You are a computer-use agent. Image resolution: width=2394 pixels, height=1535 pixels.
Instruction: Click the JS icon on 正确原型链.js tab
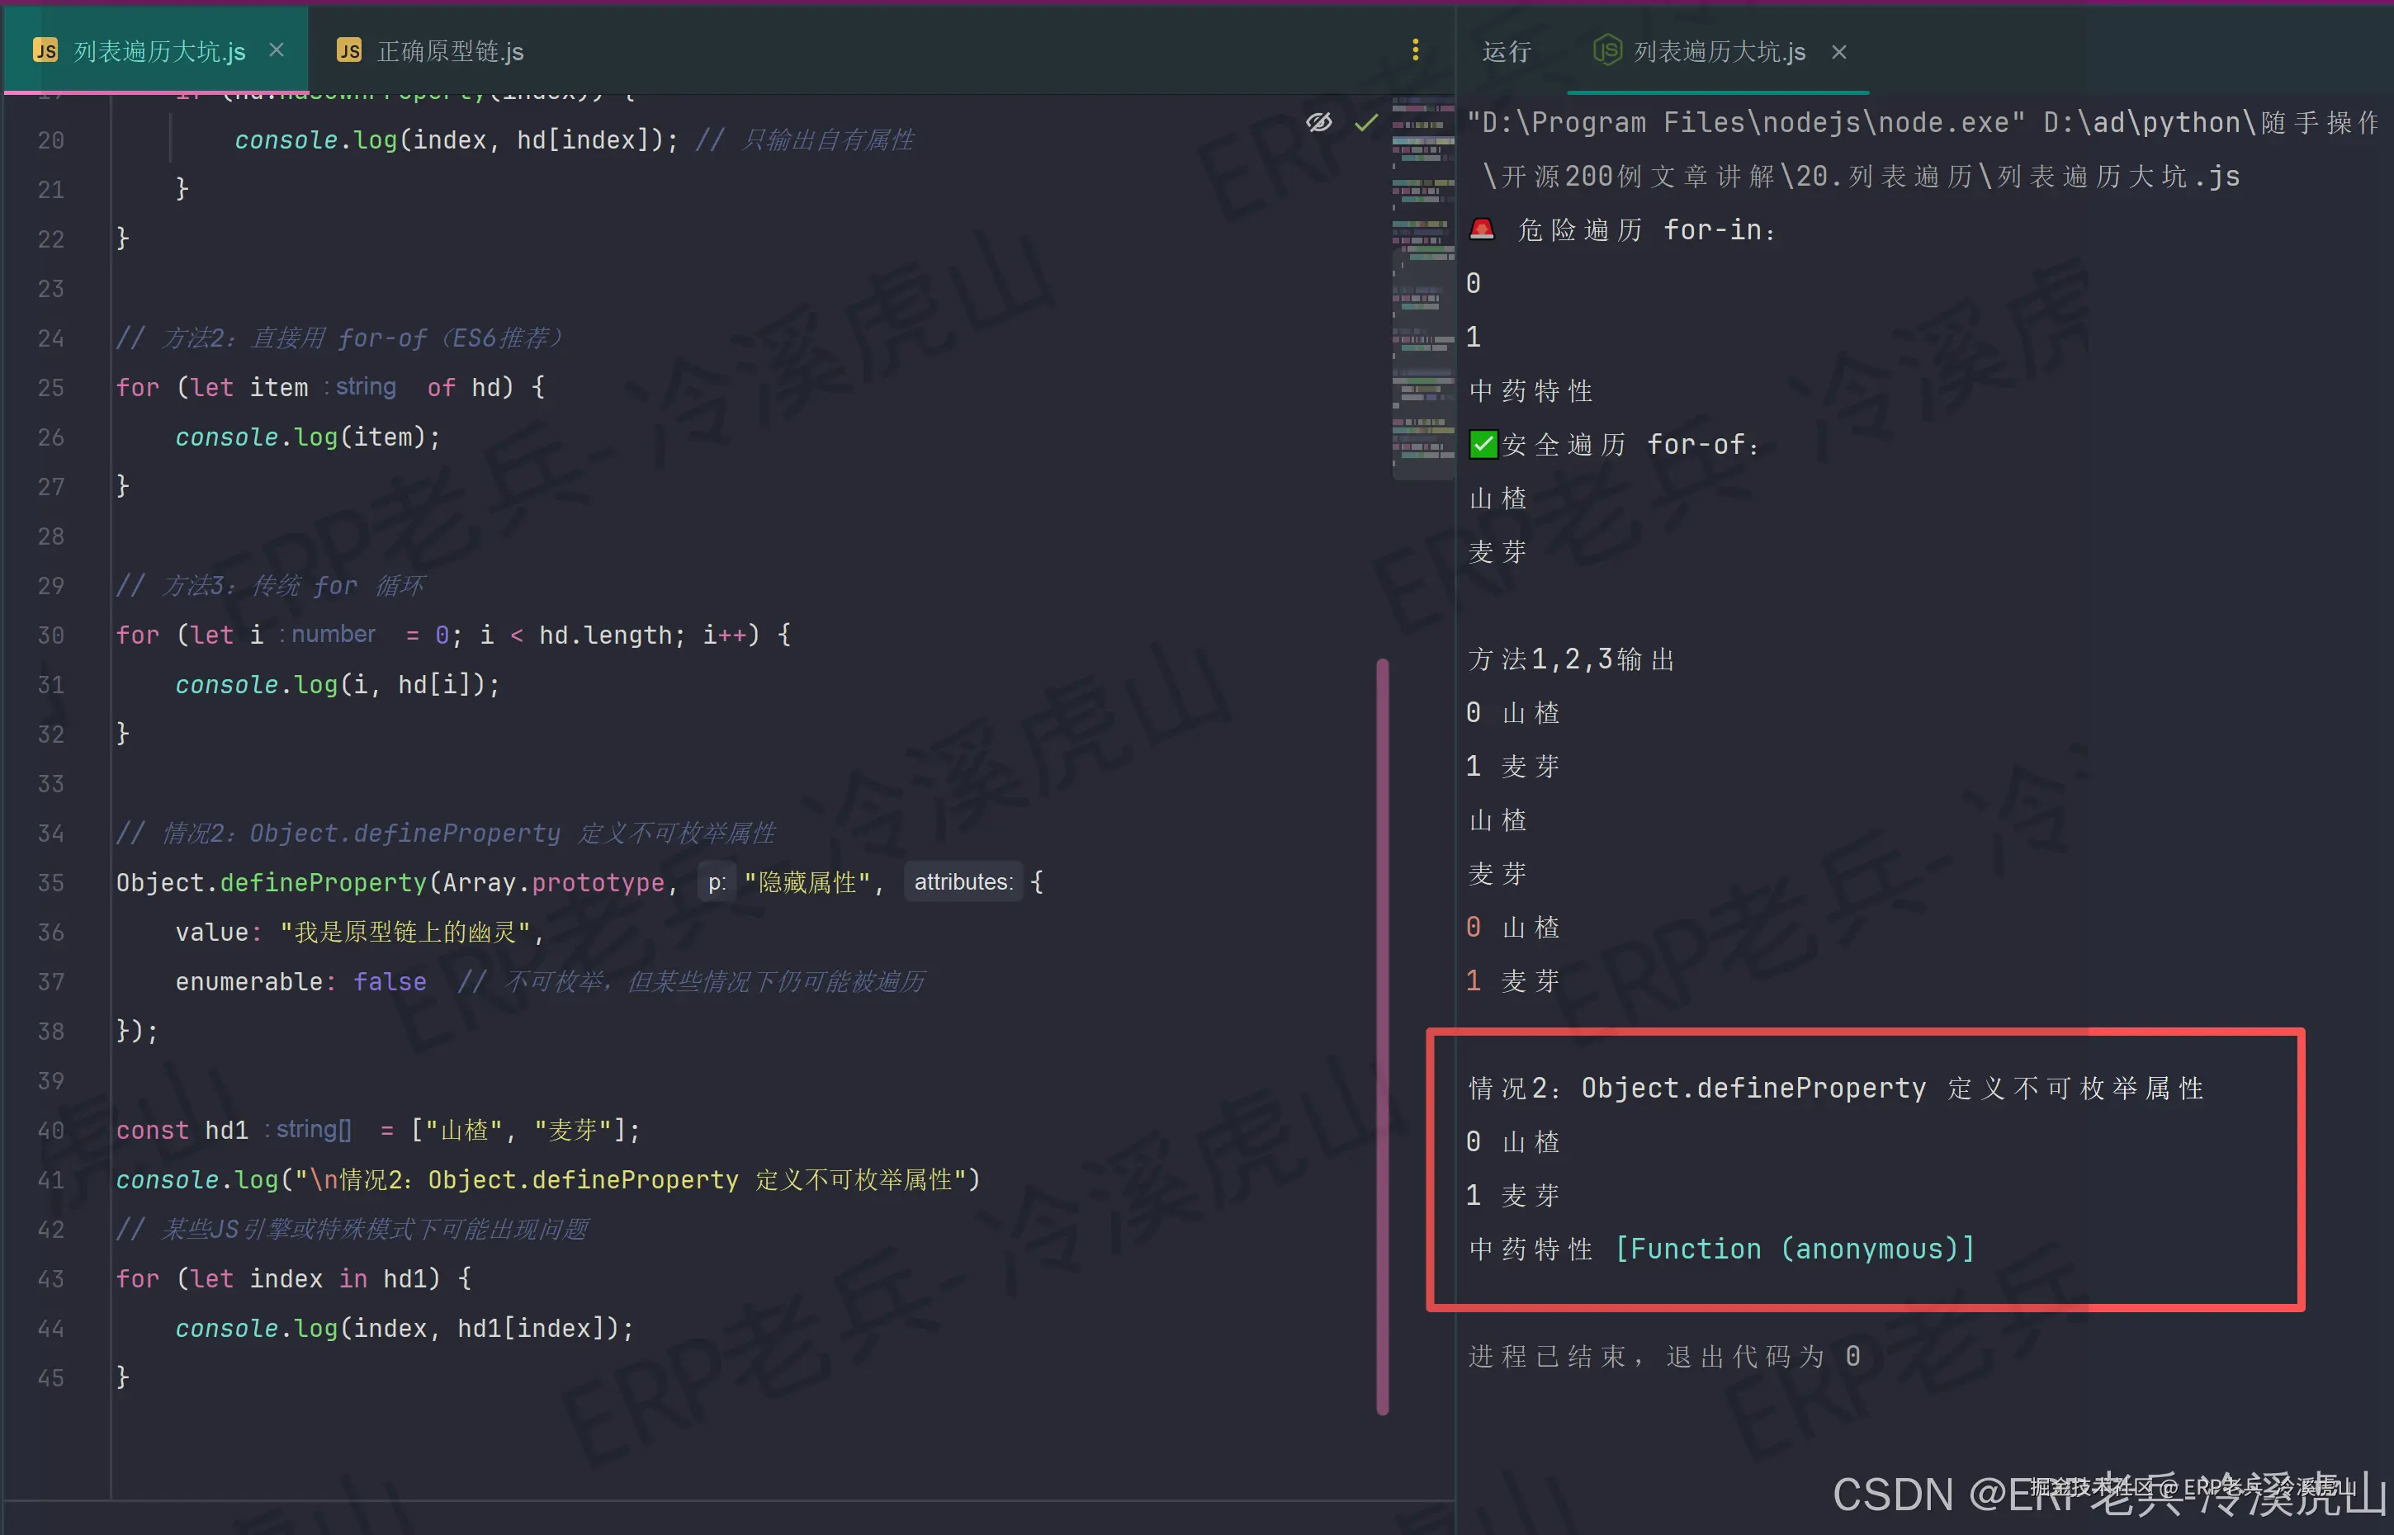(349, 51)
